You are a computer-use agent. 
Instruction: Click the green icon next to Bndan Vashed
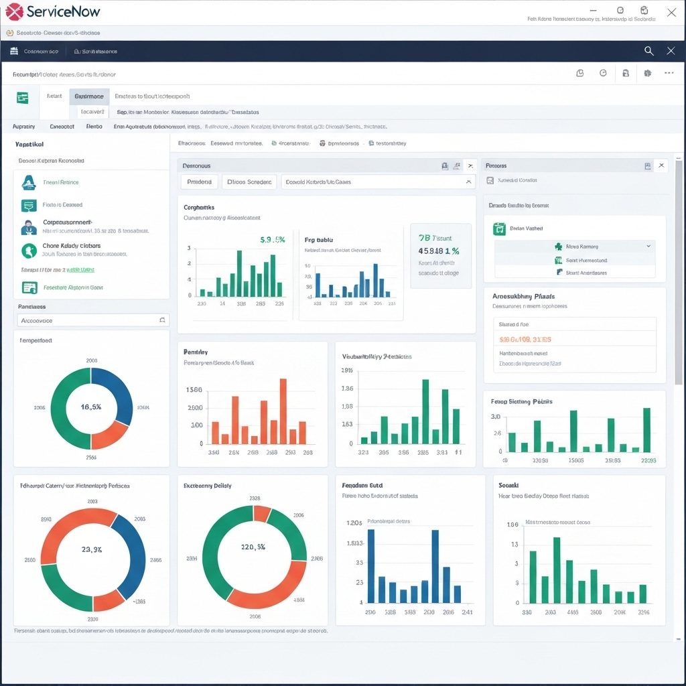click(499, 229)
